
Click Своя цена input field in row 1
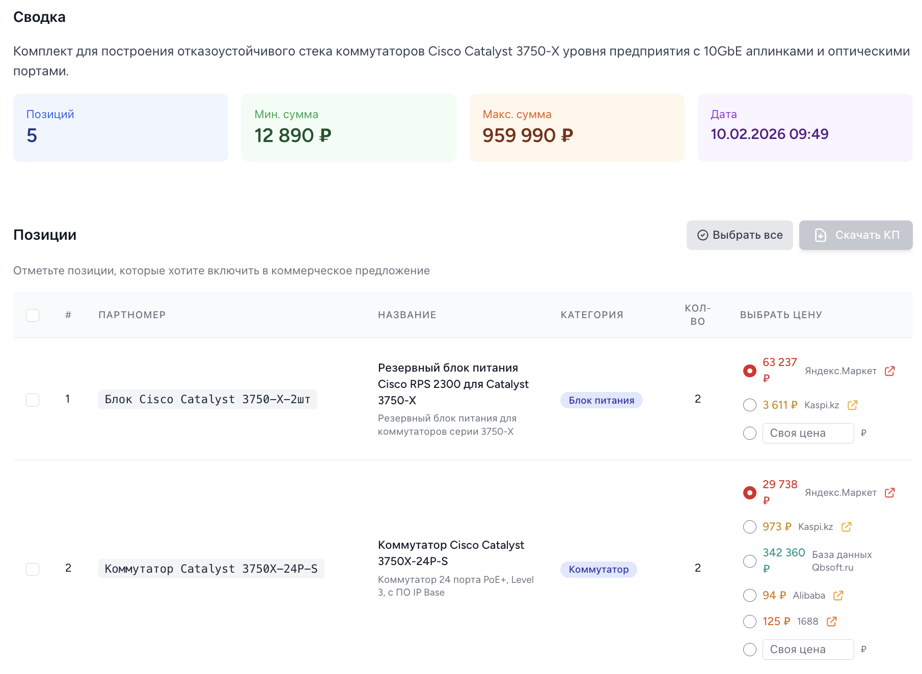pos(807,433)
